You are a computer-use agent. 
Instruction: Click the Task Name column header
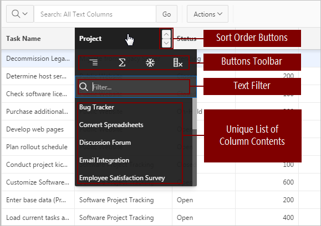(x=23, y=38)
